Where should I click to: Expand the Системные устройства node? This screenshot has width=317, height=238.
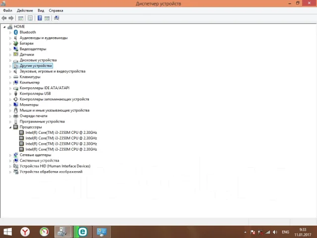click(10, 161)
